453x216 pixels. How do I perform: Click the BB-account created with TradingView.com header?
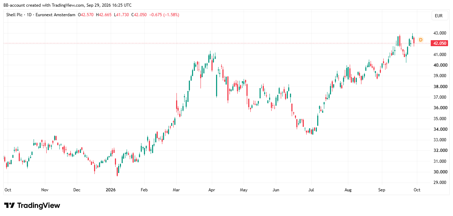pos(68,5)
